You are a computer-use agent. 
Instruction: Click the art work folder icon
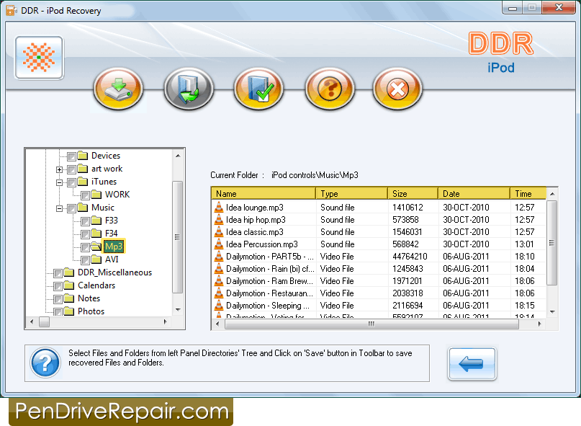(83, 169)
